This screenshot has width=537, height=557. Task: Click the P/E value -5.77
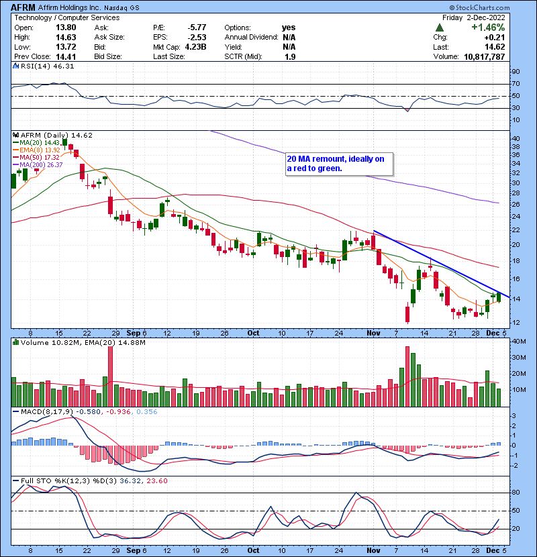point(197,28)
